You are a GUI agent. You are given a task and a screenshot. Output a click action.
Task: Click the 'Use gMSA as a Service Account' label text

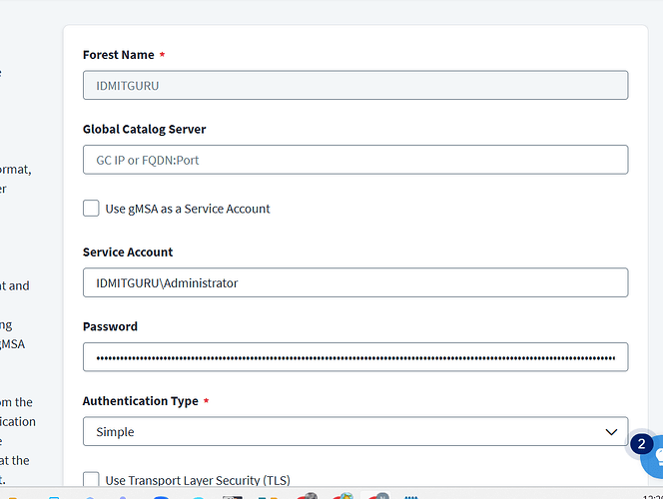pos(188,209)
